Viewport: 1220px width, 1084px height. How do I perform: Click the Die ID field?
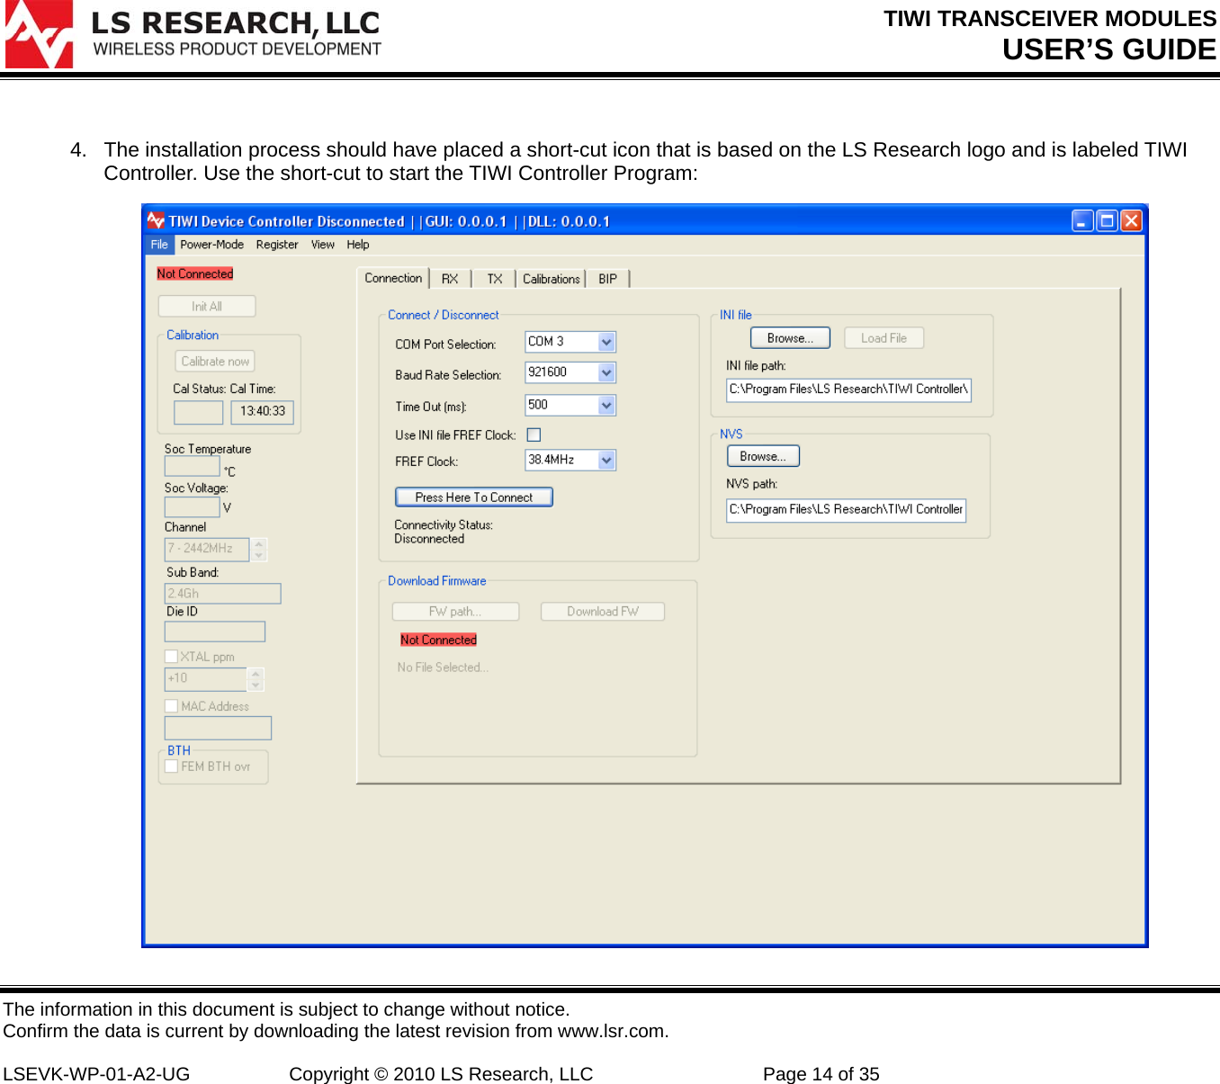coord(215,632)
